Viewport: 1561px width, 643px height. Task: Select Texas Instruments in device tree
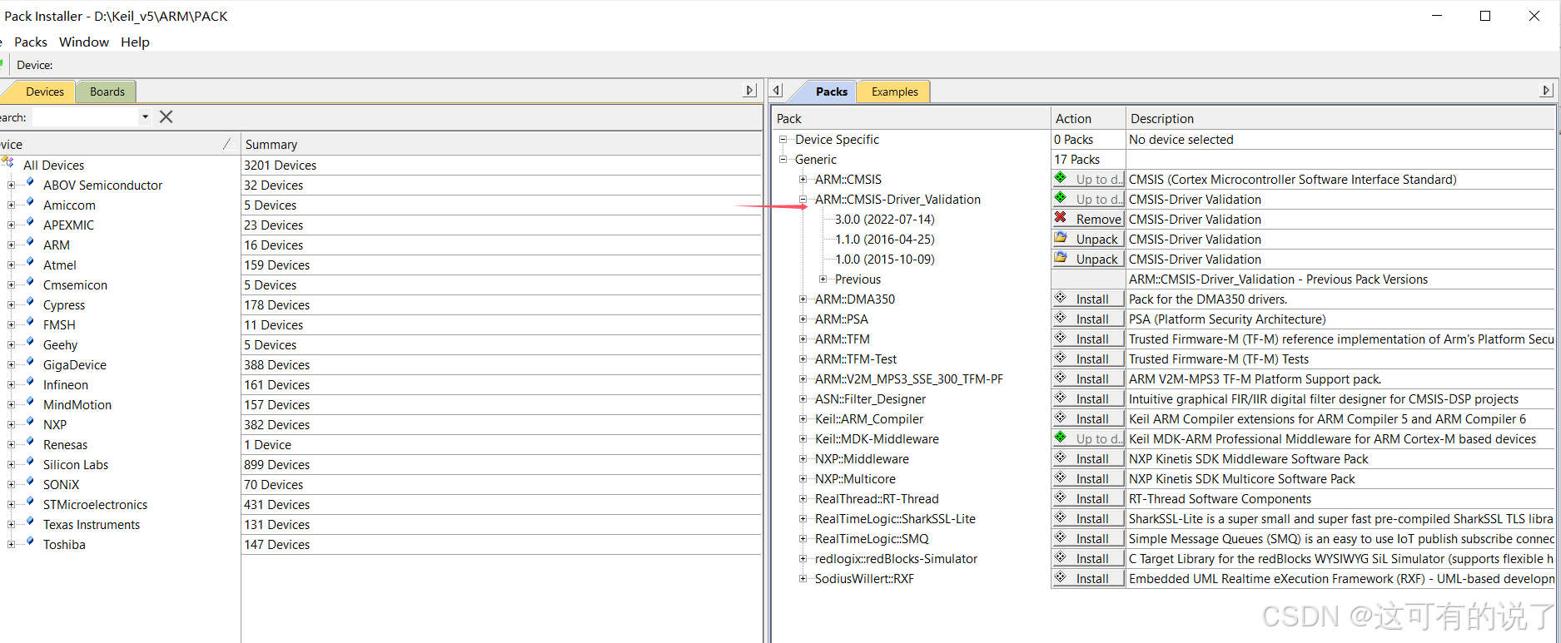click(x=92, y=524)
